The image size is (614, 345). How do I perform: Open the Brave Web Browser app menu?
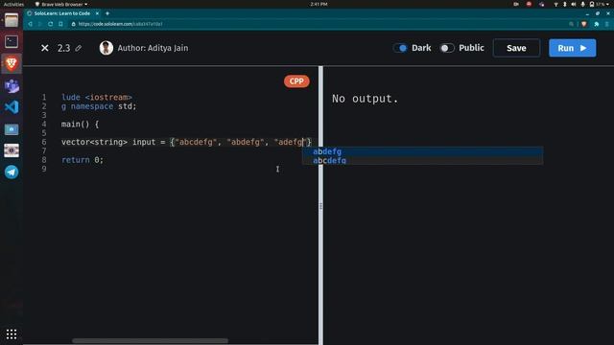tap(61, 4)
